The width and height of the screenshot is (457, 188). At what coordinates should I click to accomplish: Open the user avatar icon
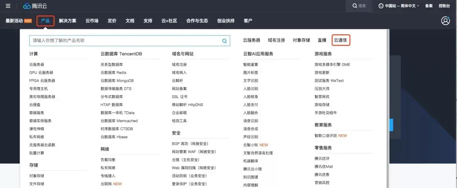click(x=445, y=21)
